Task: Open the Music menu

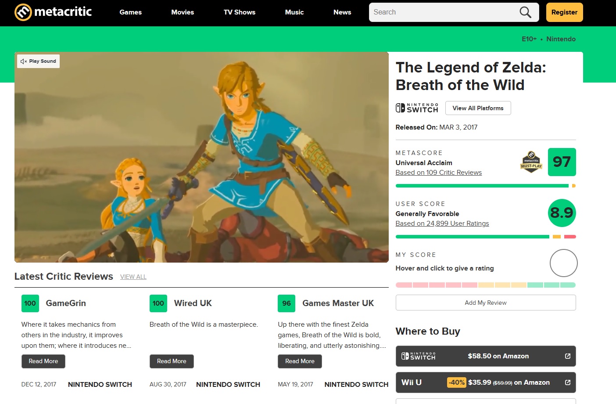Action: (x=294, y=12)
